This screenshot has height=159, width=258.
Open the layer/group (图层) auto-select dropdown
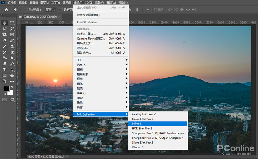[50, 10]
